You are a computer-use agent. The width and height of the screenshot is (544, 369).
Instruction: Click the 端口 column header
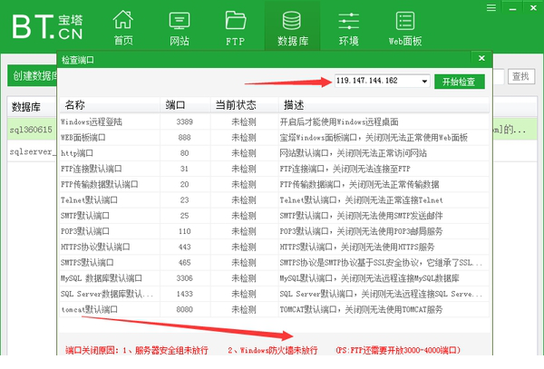pyautogui.click(x=175, y=105)
